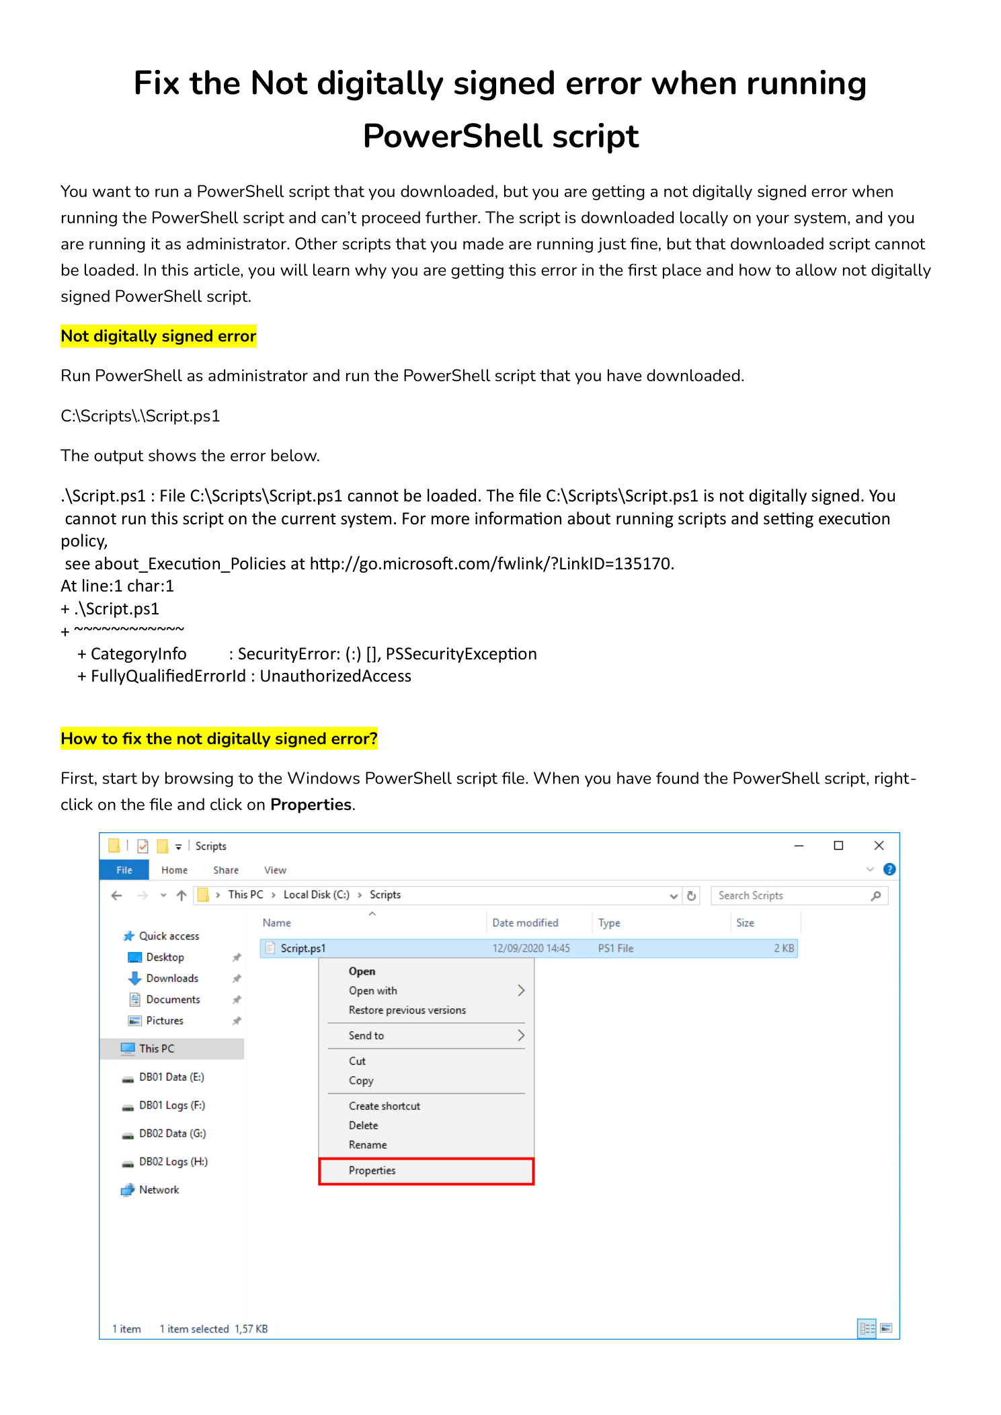Choose Properties in the context menu
Image resolution: width=1001 pixels, height=1415 pixels.
426,1171
